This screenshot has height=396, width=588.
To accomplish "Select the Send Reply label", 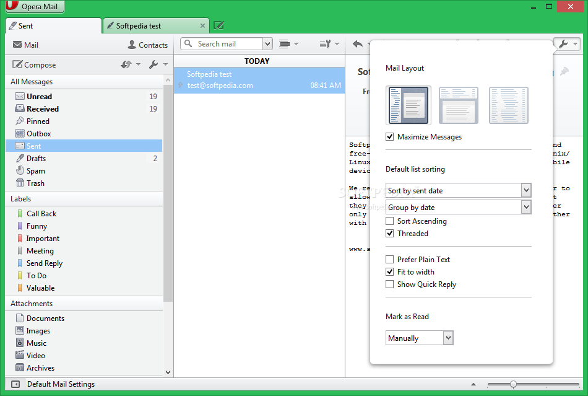I will point(84,263).
